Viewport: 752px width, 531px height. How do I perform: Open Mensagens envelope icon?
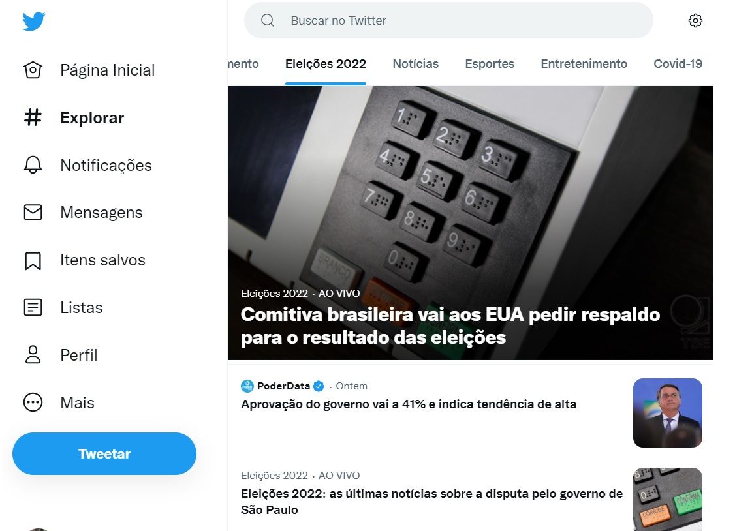tap(33, 212)
